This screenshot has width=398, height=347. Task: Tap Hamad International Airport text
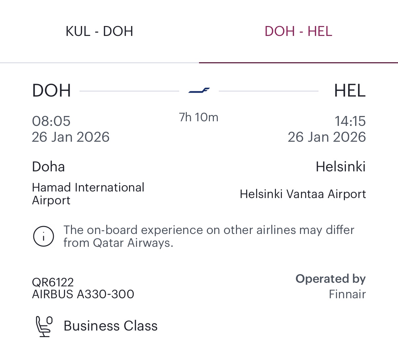(x=88, y=194)
